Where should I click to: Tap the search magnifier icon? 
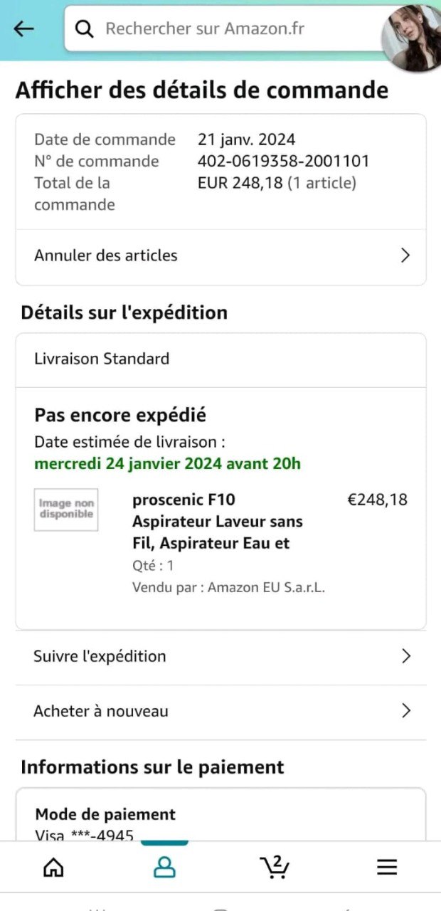tap(85, 28)
